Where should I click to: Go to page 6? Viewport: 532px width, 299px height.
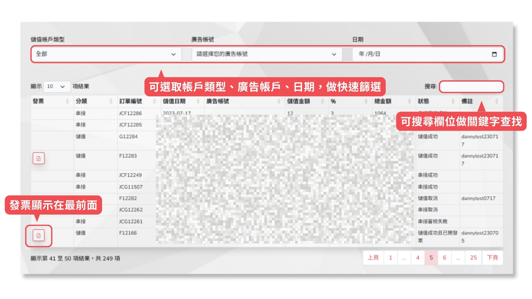444,258
